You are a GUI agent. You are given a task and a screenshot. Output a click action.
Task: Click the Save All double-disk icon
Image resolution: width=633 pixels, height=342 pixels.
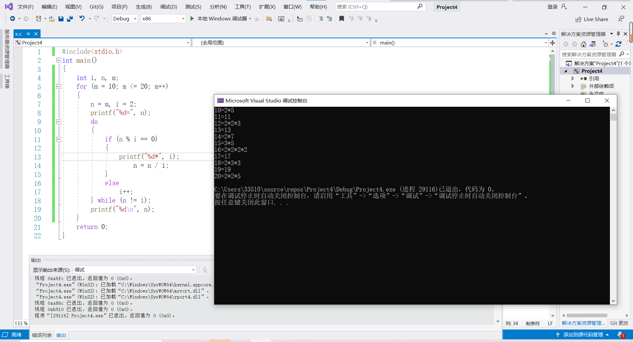tap(70, 19)
